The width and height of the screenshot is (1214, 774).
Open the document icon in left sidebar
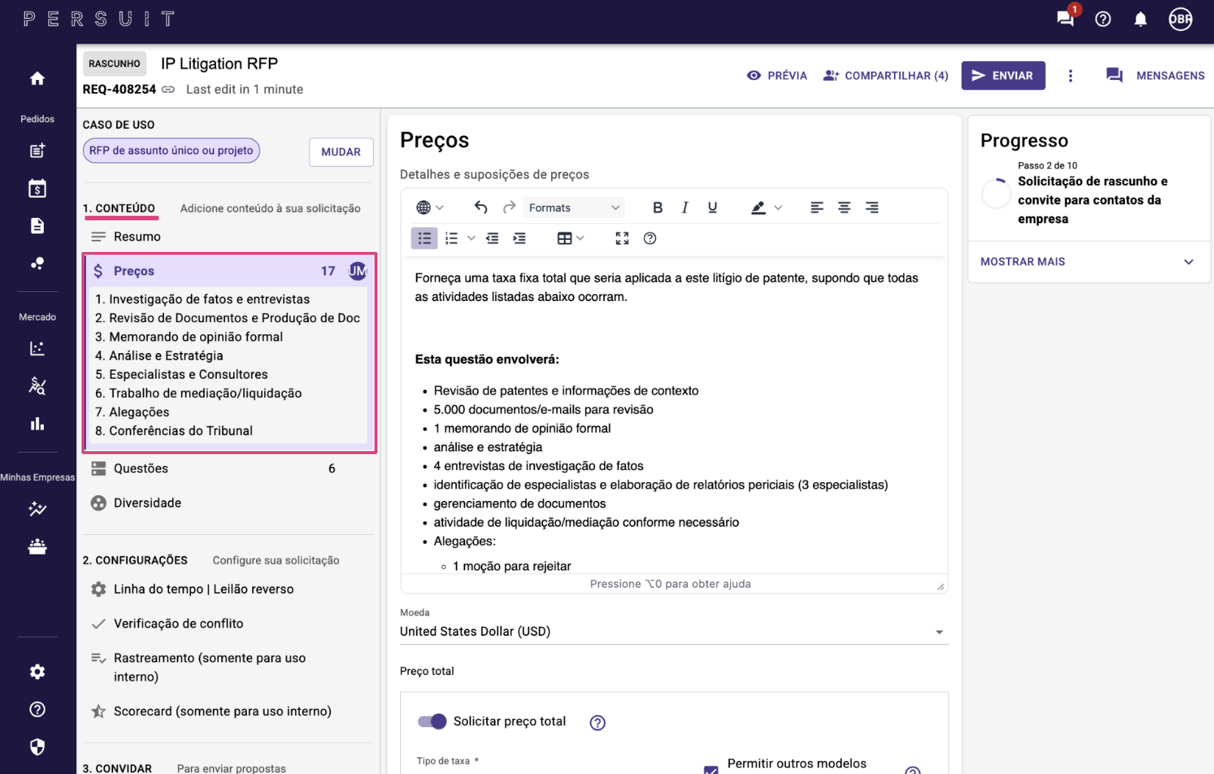[x=37, y=226]
